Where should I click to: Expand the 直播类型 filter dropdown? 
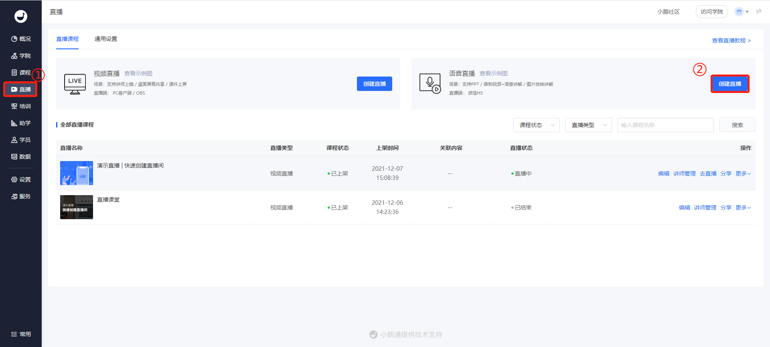[x=589, y=125]
